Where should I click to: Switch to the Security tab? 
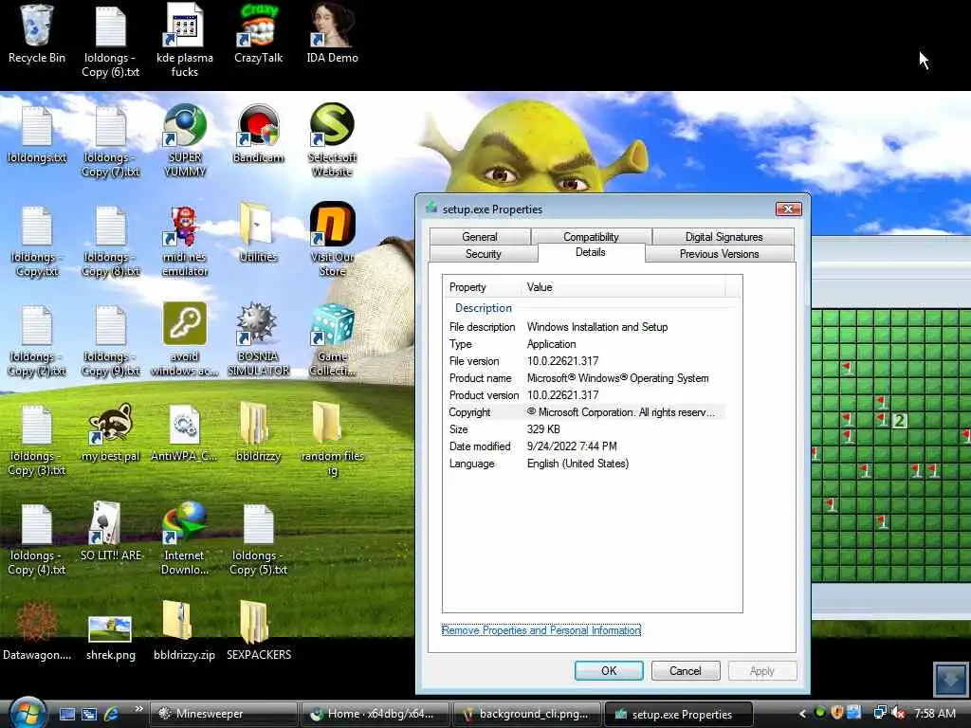tap(483, 254)
